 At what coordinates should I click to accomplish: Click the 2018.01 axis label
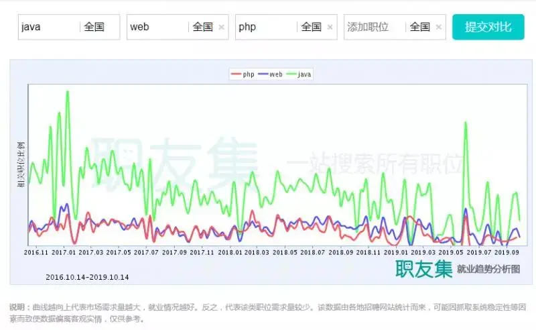(x=230, y=253)
